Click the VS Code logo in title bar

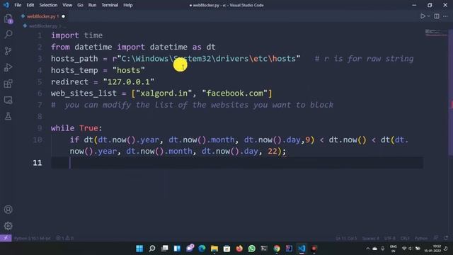click(6, 5)
